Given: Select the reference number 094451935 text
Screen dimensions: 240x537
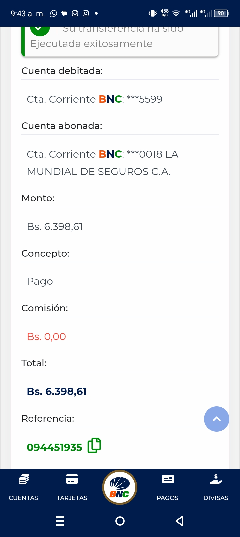Looking at the screenshot, I should pyautogui.click(x=54, y=447).
